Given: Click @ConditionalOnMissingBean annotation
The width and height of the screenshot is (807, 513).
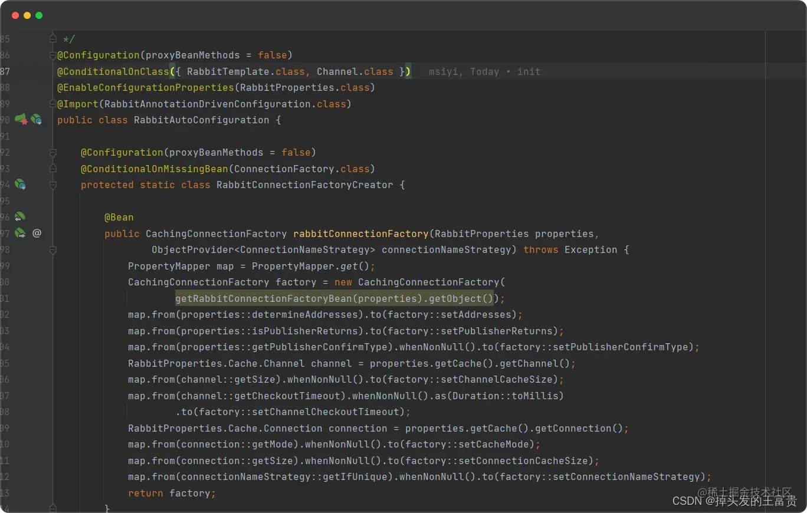Looking at the screenshot, I should pyautogui.click(x=155, y=169).
